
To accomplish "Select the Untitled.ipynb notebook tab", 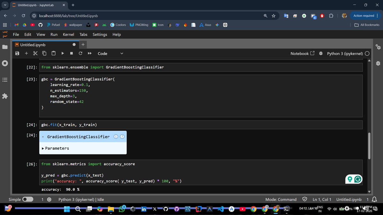I will [46, 45].
